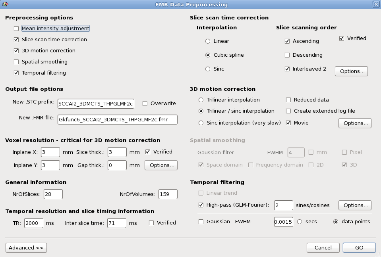Edit the TR value input field
Image resolution: width=381 pixels, height=257 pixels.
[x=33, y=223]
